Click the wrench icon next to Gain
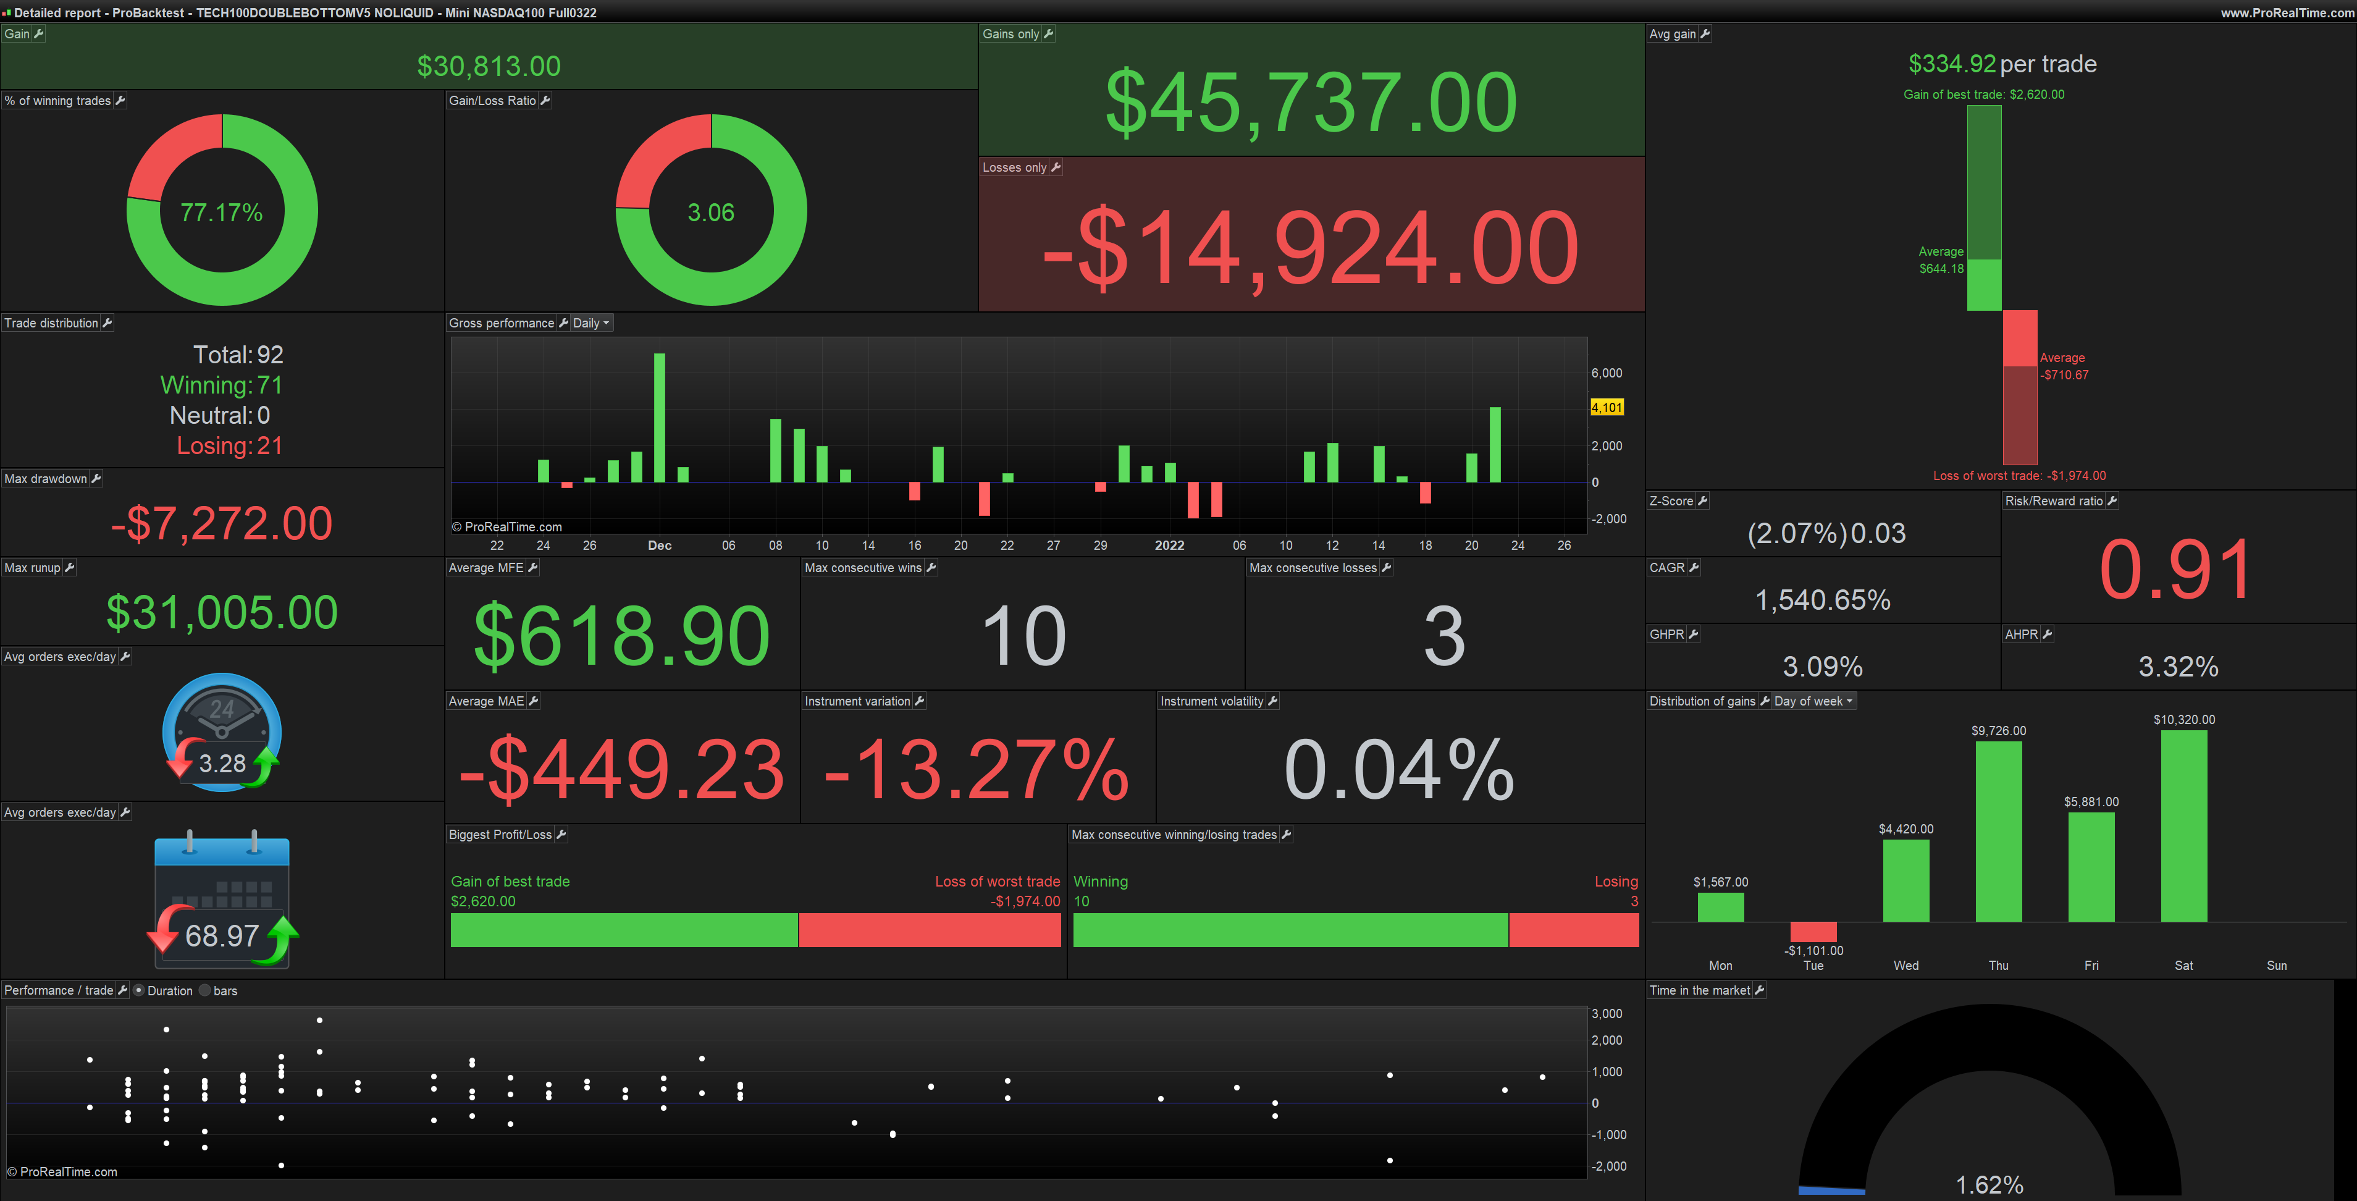The image size is (2357, 1201). pyautogui.click(x=38, y=34)
